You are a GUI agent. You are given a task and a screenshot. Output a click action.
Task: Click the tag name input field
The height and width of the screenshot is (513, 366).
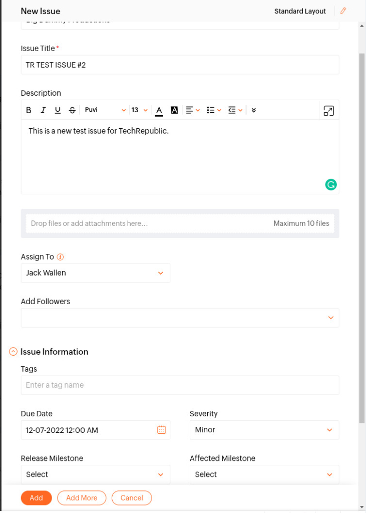coord(180,385)
